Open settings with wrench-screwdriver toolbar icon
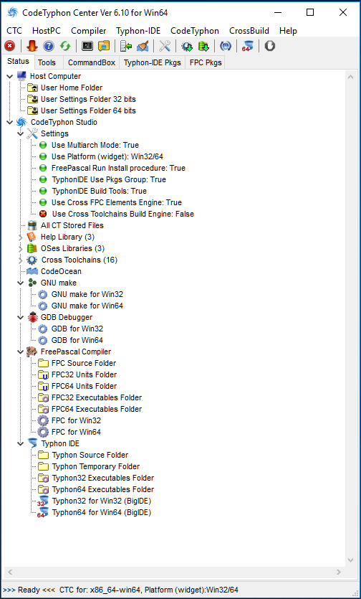This screenshot has width=361, height=599. (165, 46)
